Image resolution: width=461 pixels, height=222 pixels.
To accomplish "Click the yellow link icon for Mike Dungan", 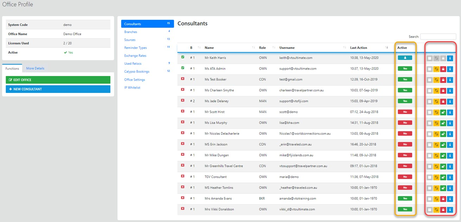I will tap(436, 156).
